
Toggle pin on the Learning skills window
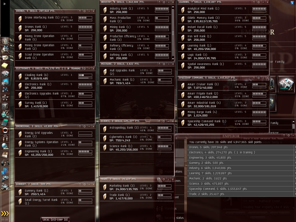point(254,2)
